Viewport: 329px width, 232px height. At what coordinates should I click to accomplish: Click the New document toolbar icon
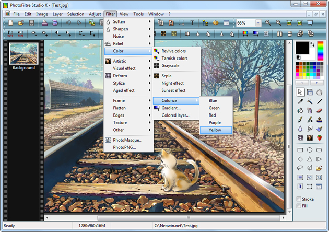10,22
